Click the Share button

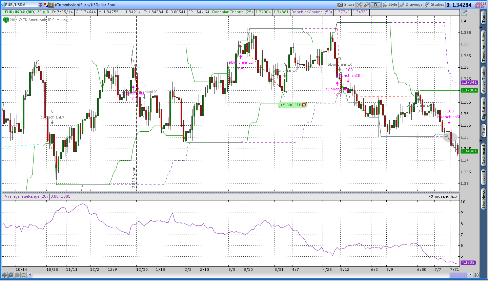click(x=346, y=5)
